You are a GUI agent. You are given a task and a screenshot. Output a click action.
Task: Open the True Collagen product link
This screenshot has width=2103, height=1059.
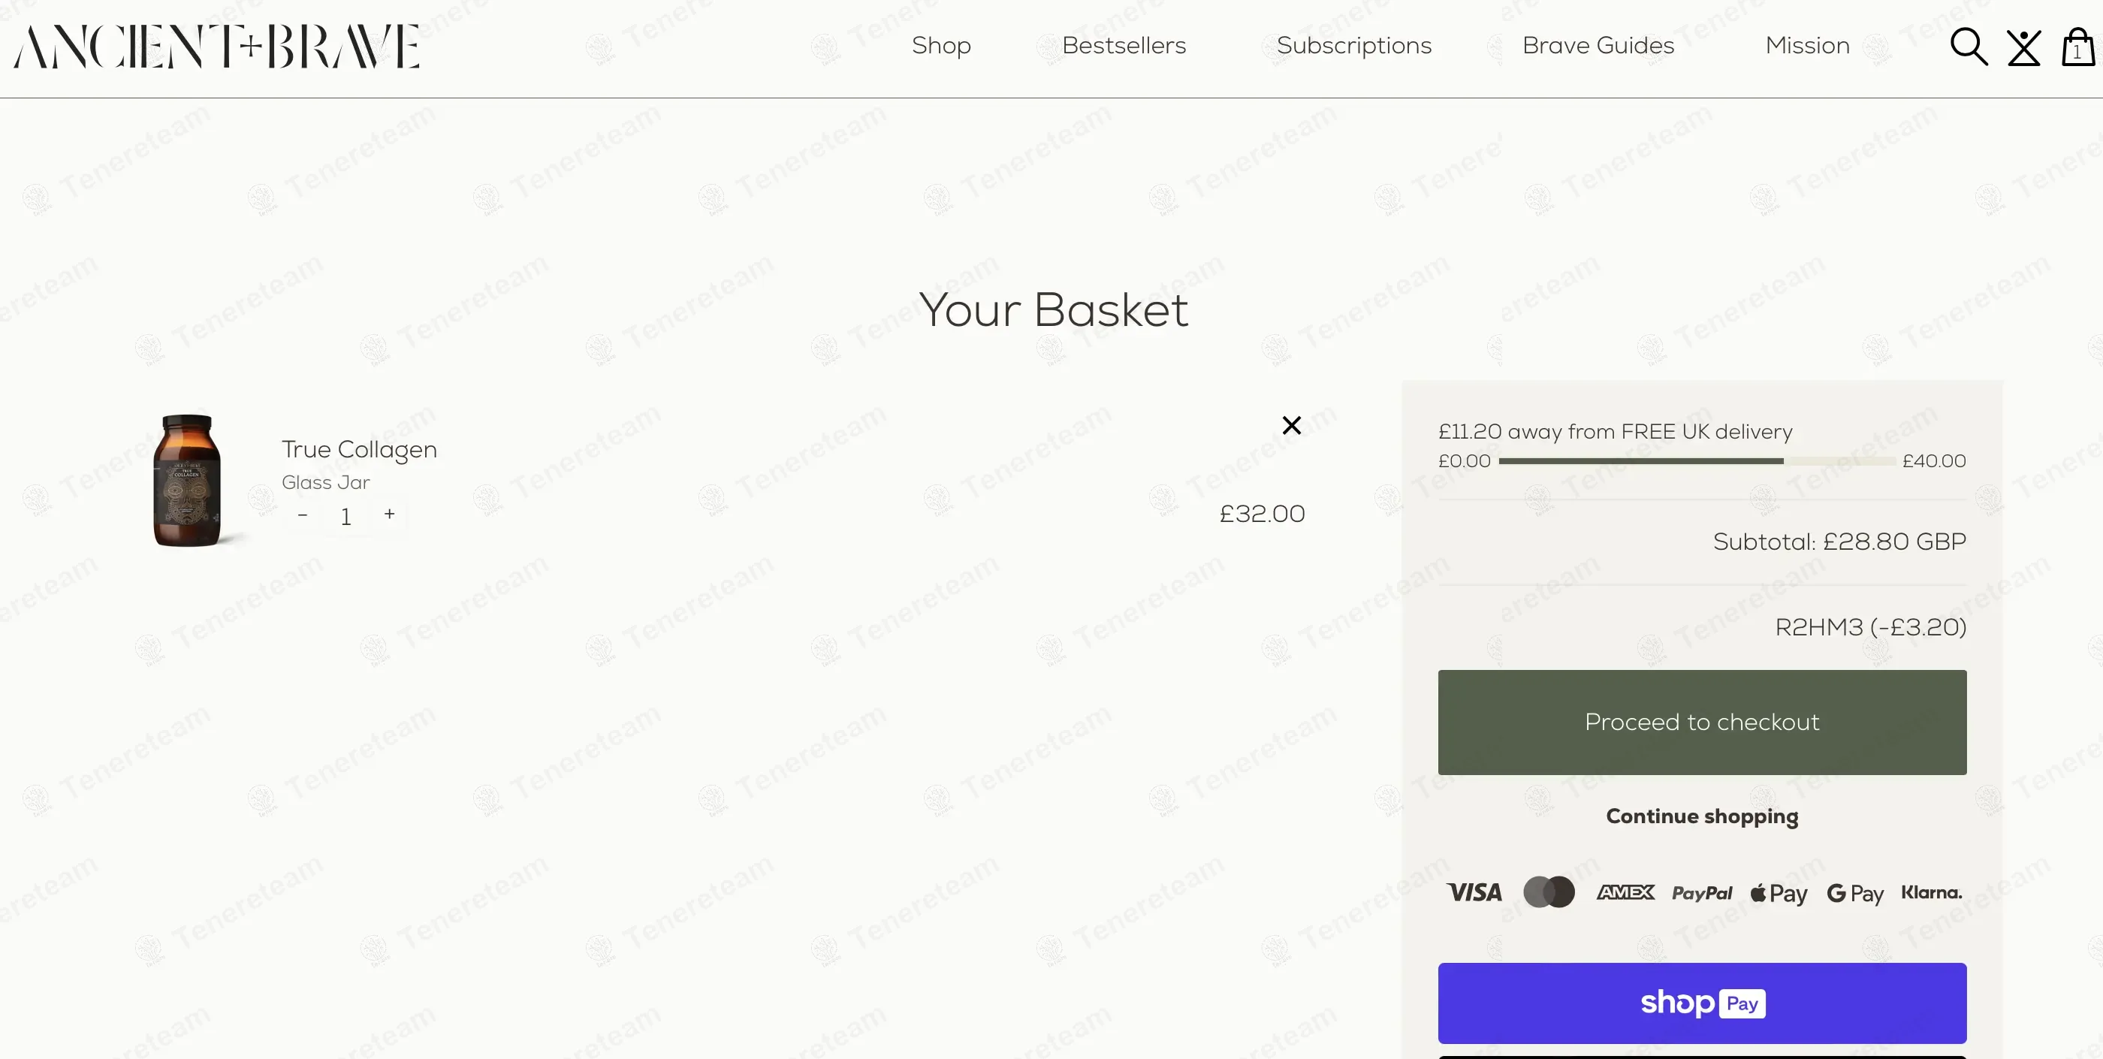pyautogui.click(x=359, y=449)
